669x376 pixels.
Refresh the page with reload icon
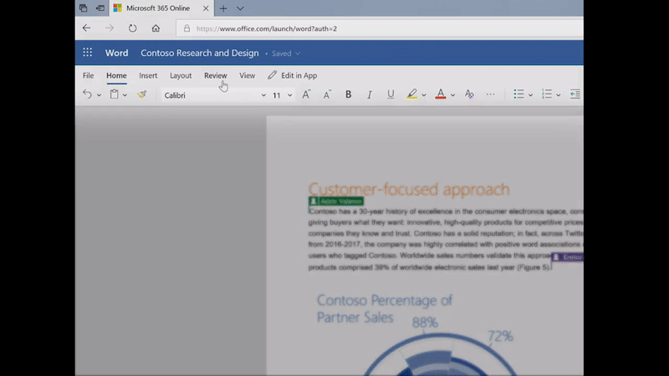(x=133, y=28)
